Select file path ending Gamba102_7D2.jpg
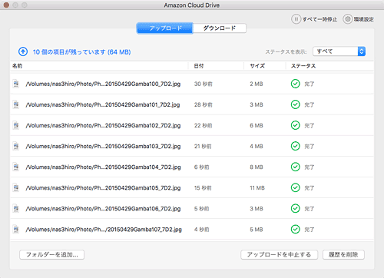The width and height of the screenshot is (384, 278). pos(103,126)
